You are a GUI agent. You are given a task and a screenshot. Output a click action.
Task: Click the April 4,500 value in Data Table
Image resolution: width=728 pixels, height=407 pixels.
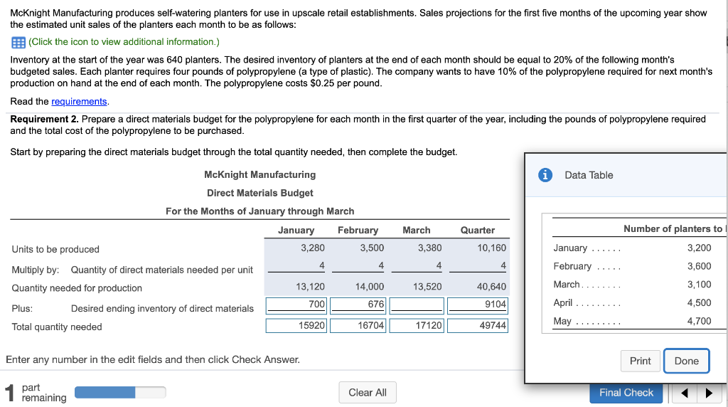[699, 302]
